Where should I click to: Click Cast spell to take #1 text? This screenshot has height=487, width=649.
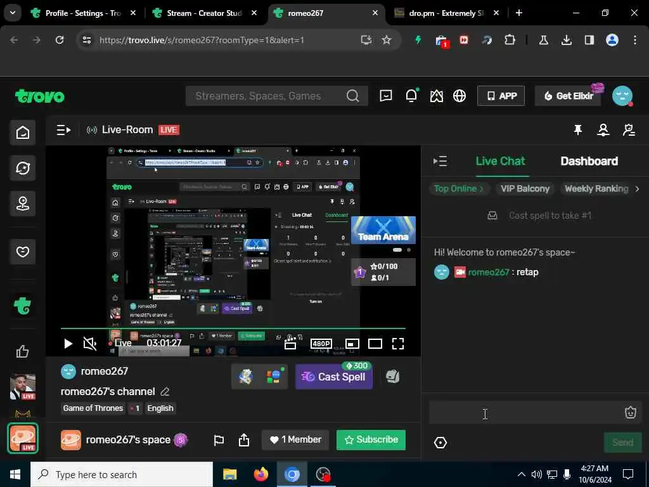(x=550, y=216)
